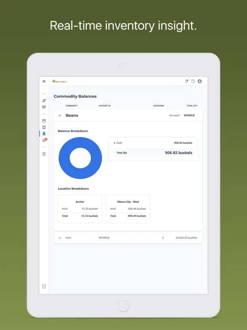The height and width of the screenshot is (330, 247).
Task: Click the SPURICK account in Beans row
Action: 189,116
